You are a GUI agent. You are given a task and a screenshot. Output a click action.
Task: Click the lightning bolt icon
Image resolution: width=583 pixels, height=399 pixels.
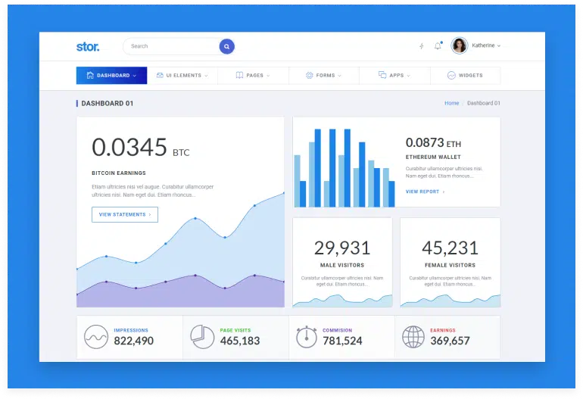click(x=422, y=46)
